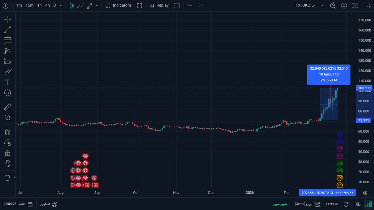Select the 1h timeframe

click(39, 5)
